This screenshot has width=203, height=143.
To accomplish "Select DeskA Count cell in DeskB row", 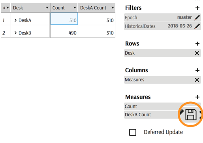I will coord(97,31).
